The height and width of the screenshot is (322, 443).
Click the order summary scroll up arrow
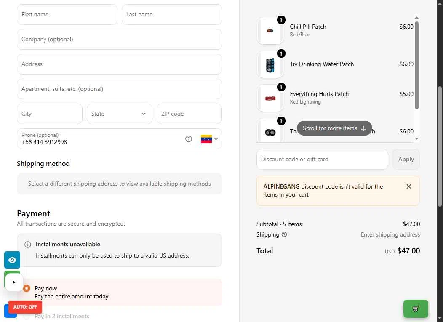[x=416, y=18]
